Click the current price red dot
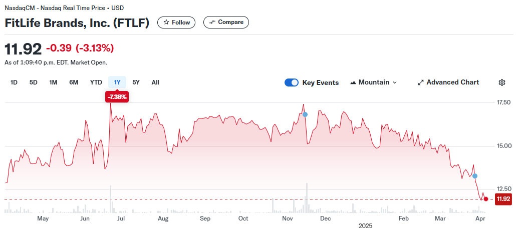 (486, 199)
